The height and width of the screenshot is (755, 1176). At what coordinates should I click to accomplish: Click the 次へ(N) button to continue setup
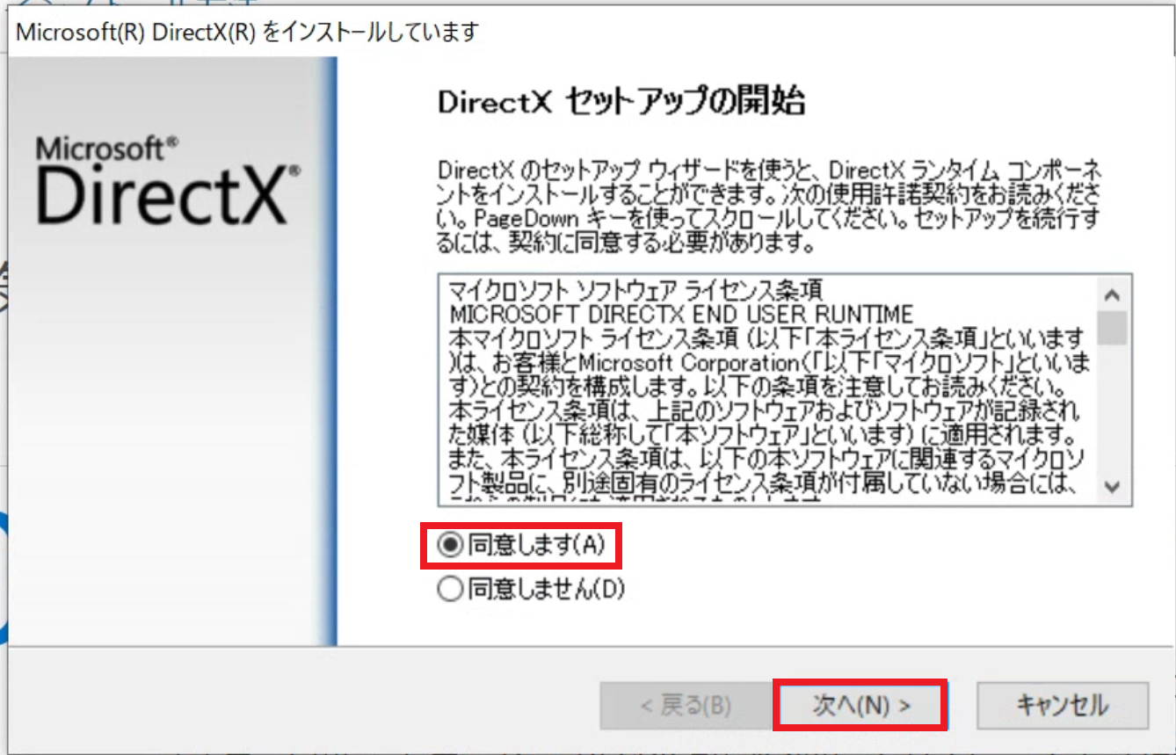tap(862, 703)
